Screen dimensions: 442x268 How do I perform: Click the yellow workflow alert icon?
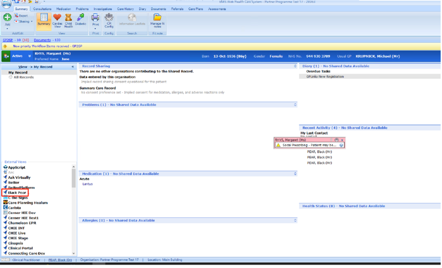[x=5, y=46]
